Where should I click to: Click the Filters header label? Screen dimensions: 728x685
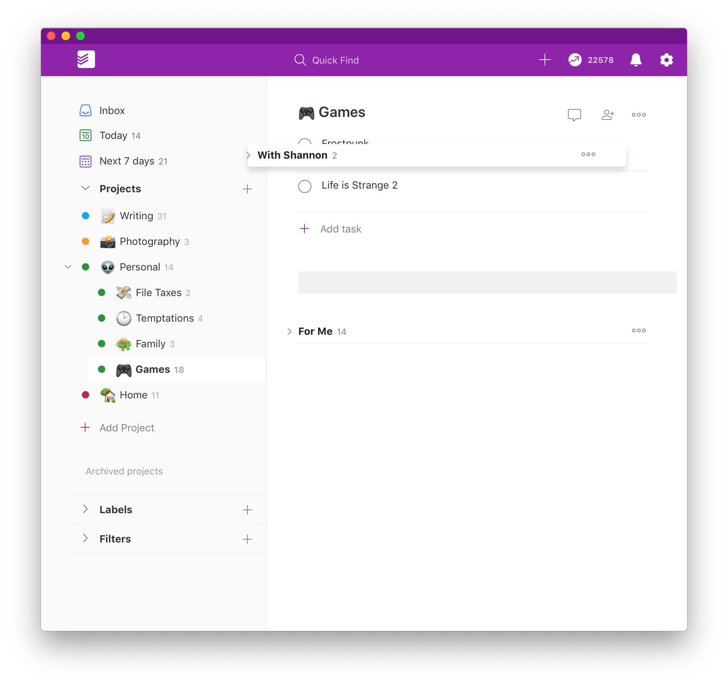click(x=115, y=539)
